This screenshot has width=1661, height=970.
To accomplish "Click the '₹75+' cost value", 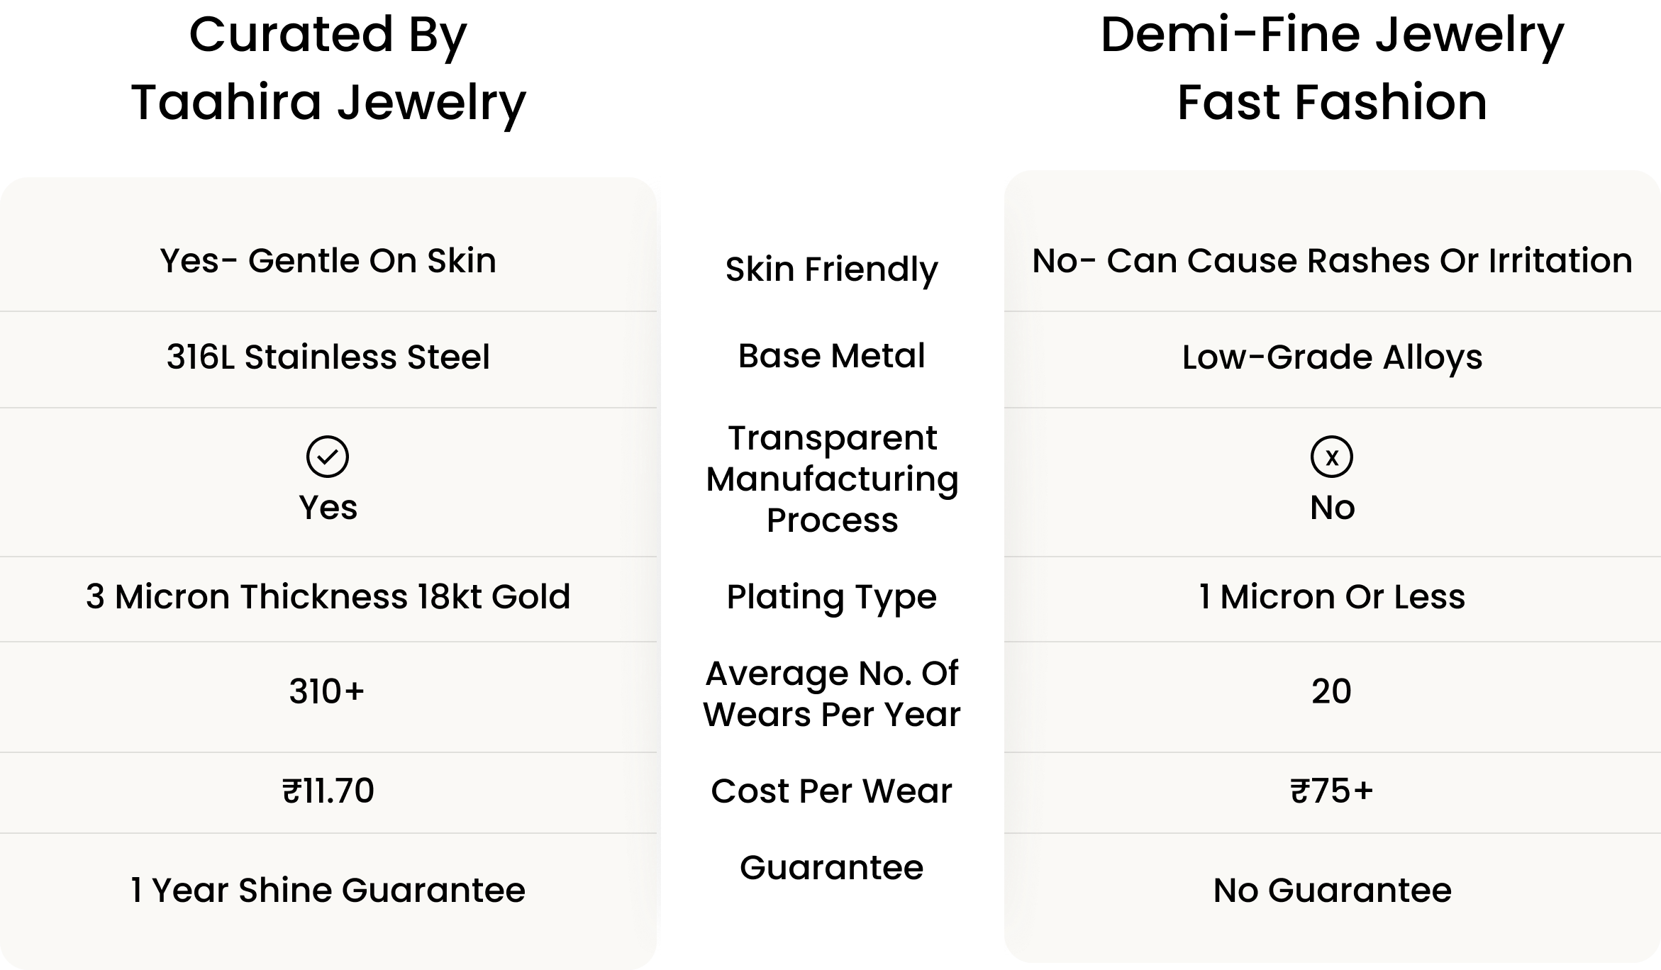I will point(1331,791).
